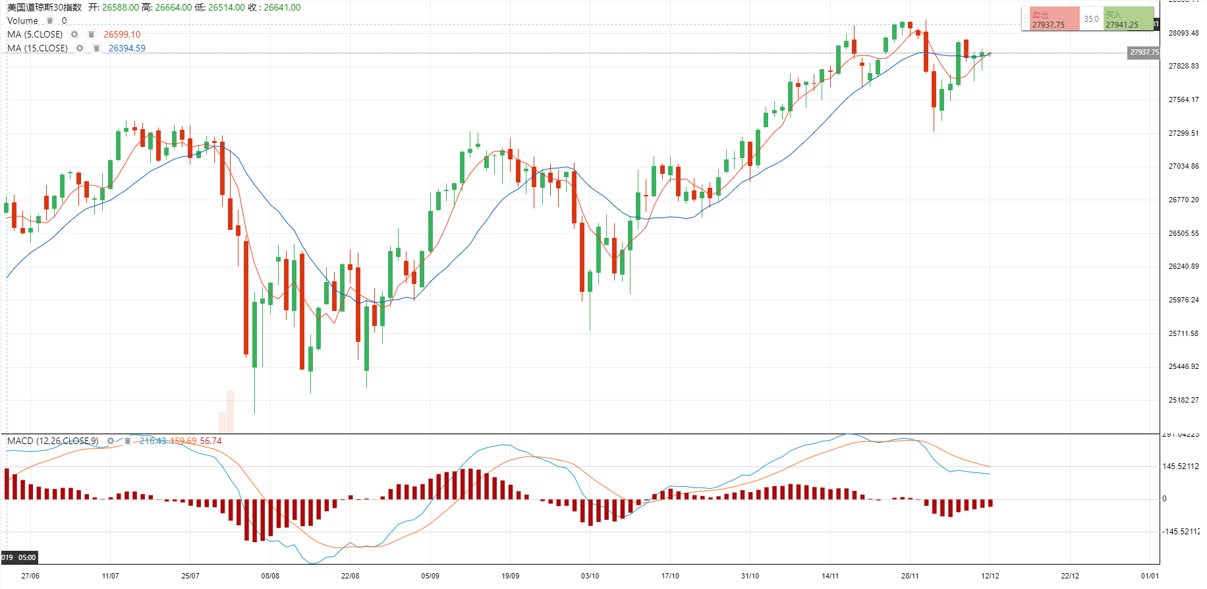Click the 08/08 date on time axis

click(x=270, y=576)
